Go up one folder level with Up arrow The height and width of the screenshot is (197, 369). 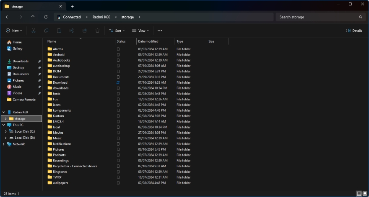coord(33,17)
